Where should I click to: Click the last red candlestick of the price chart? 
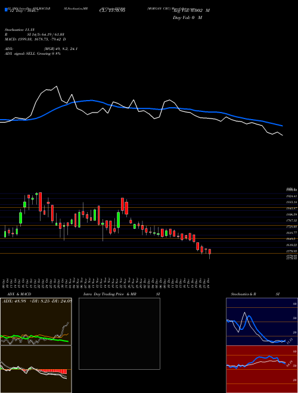[x=210, y=252]
